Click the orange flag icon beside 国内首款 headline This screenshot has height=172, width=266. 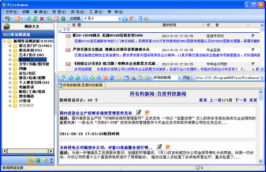point(148,112)
